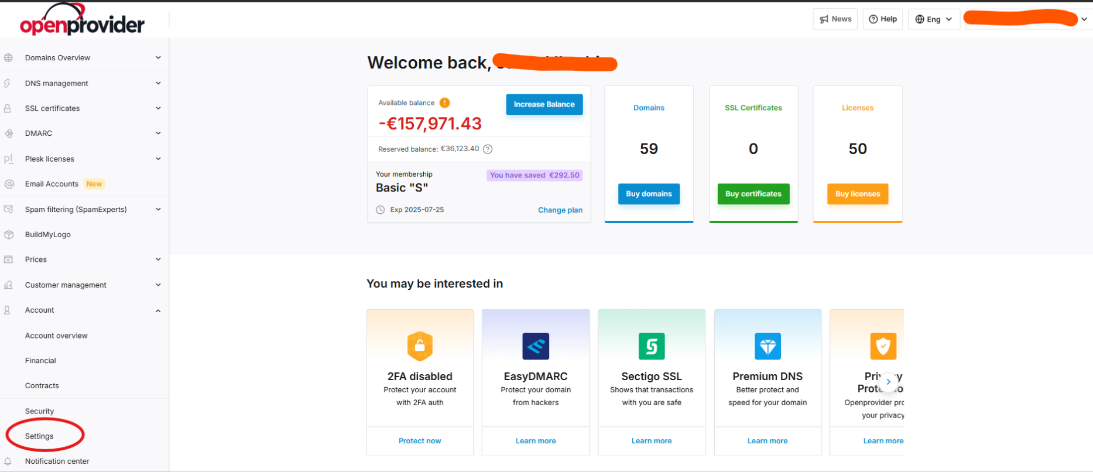
Task: Click the clock icon beside Exp 2025-07-25
Action: tap(381, 210)
